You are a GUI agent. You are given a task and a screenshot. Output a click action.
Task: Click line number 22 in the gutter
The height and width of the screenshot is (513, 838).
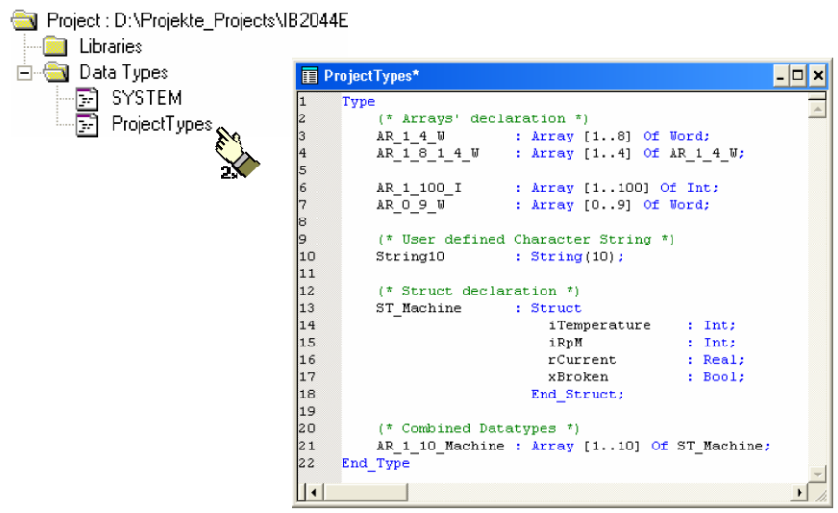tap(307, 463)
